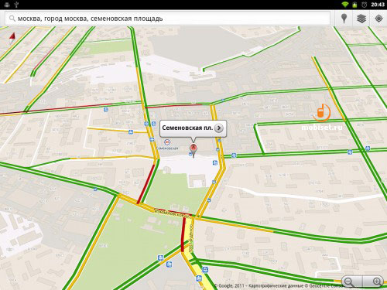Screen dimensions: 387x290
Task: Select the red location pin marker
Action: point(193,150)
